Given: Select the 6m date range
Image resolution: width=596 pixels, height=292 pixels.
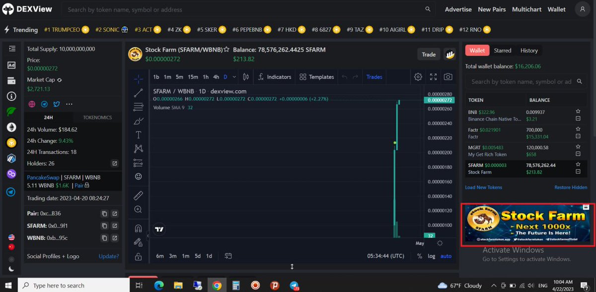Looking at the screenshot, I should pyautogui.click(x=160, y=256).
